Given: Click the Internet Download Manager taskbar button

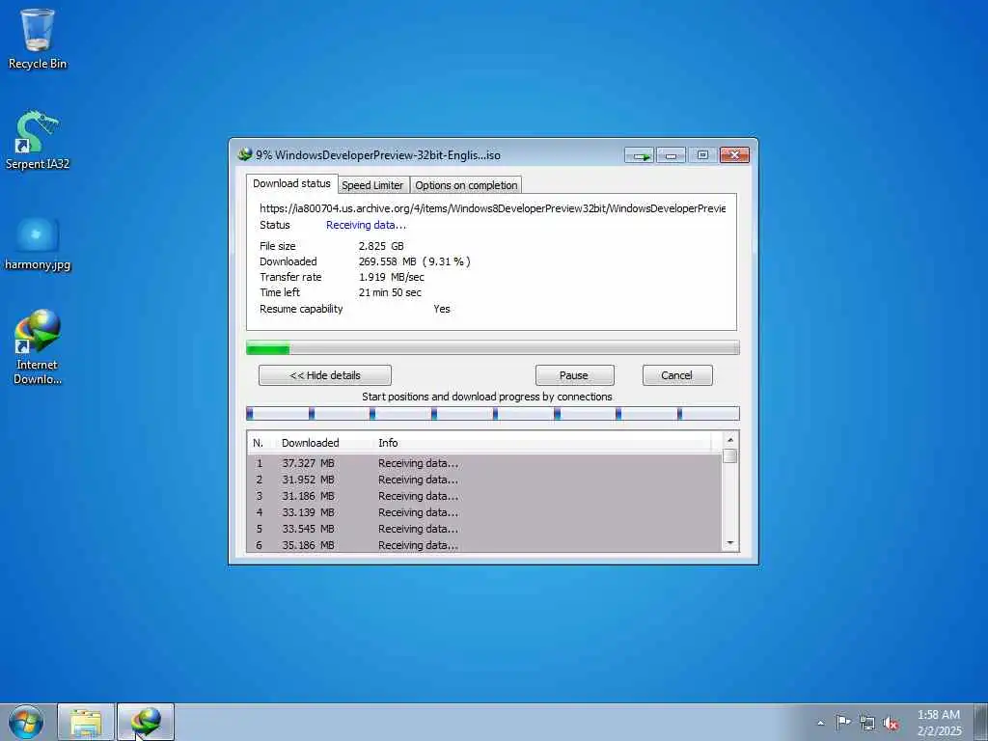Looking at the screenshot, I should pyautogui.click(x=146, y=723).
